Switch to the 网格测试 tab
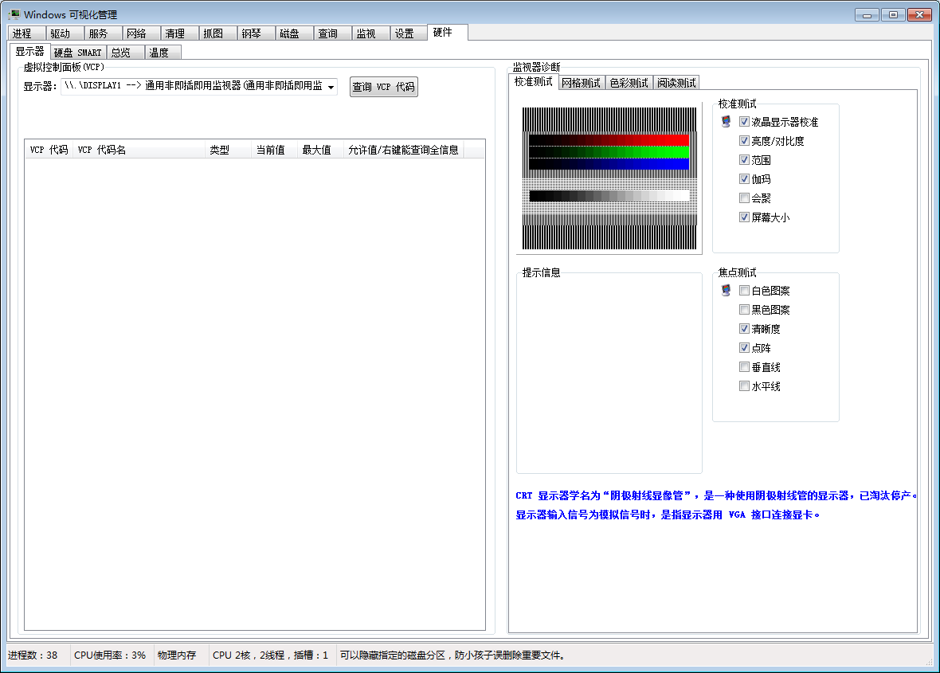Viewport: 940px width, 673px height. point(581,83)
